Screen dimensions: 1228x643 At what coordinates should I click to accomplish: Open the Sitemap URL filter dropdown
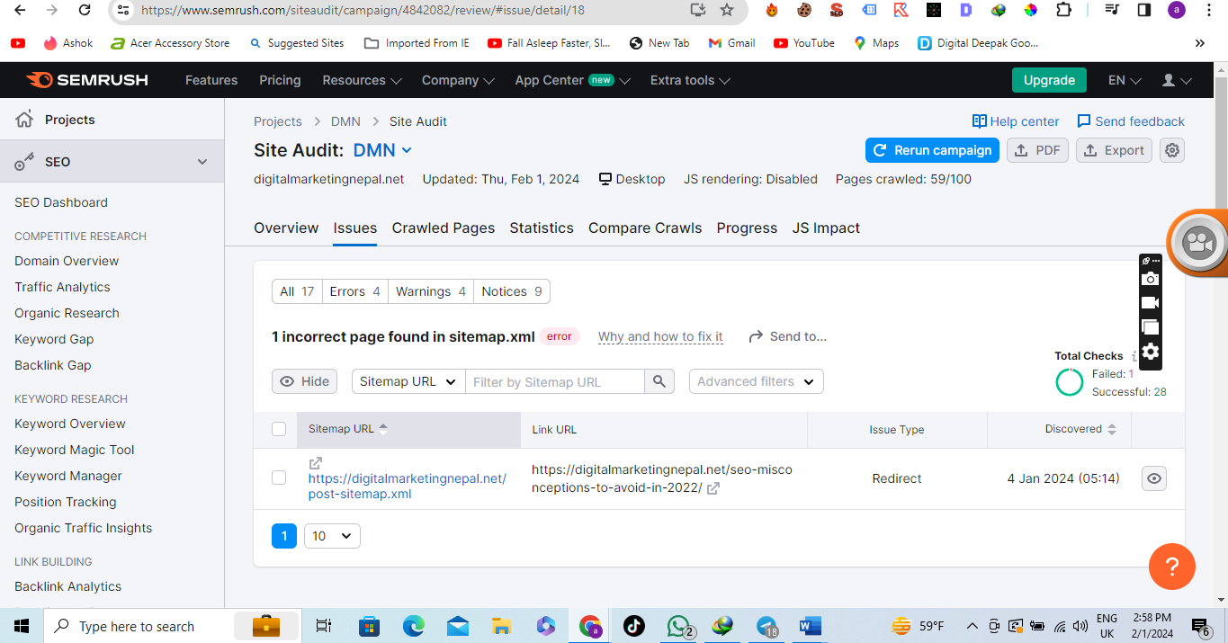tap(408, 381)
